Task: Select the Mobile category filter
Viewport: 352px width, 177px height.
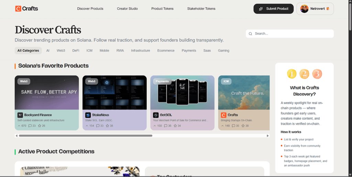Action: [104, 51]
